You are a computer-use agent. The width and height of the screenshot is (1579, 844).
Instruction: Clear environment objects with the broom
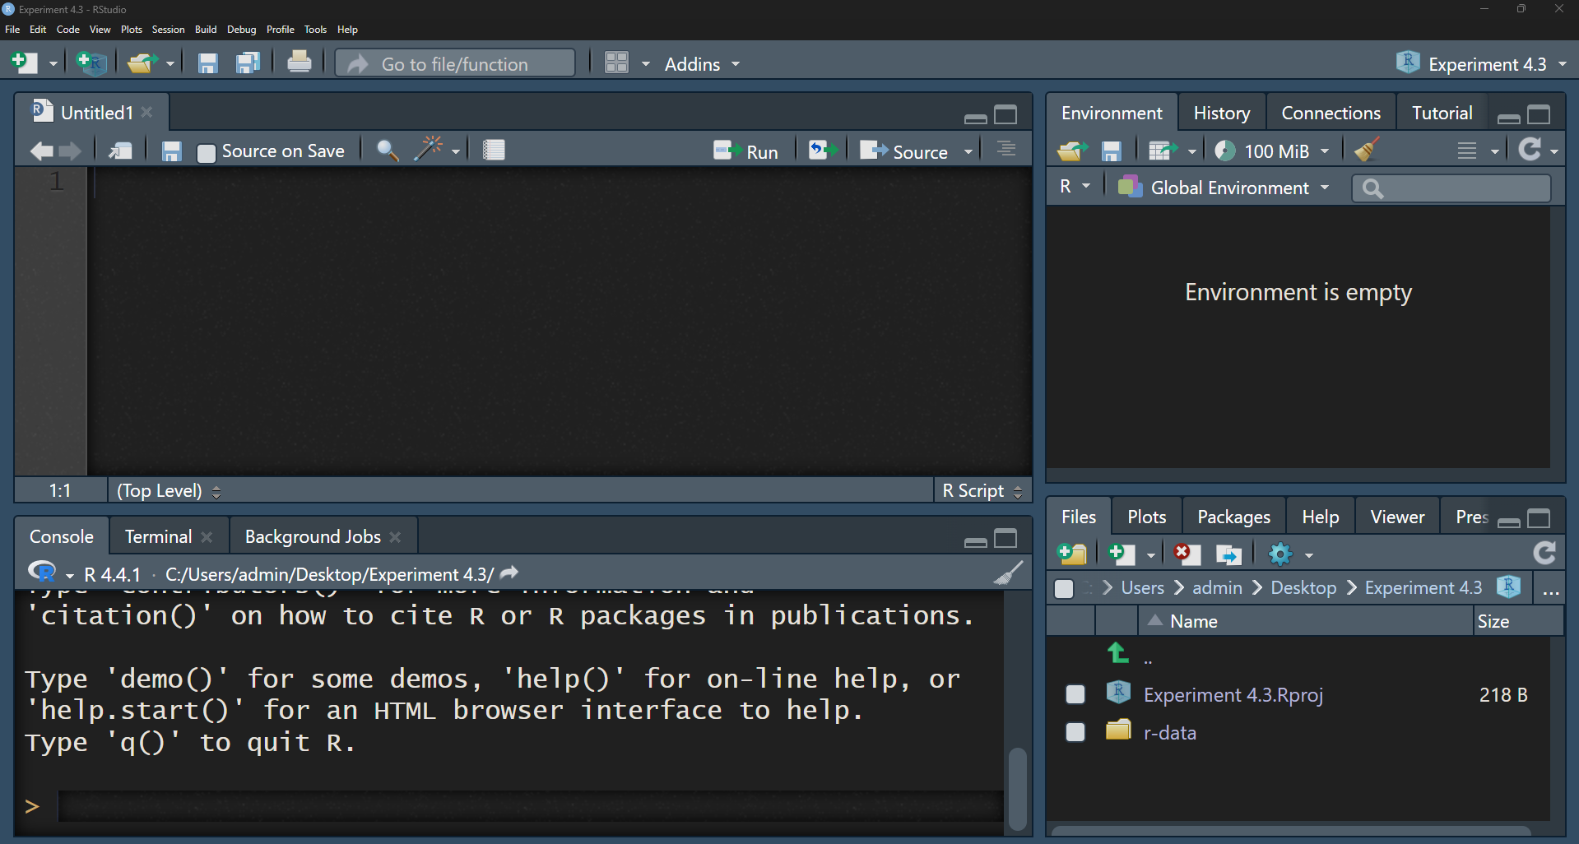[x=1367, y=150]
